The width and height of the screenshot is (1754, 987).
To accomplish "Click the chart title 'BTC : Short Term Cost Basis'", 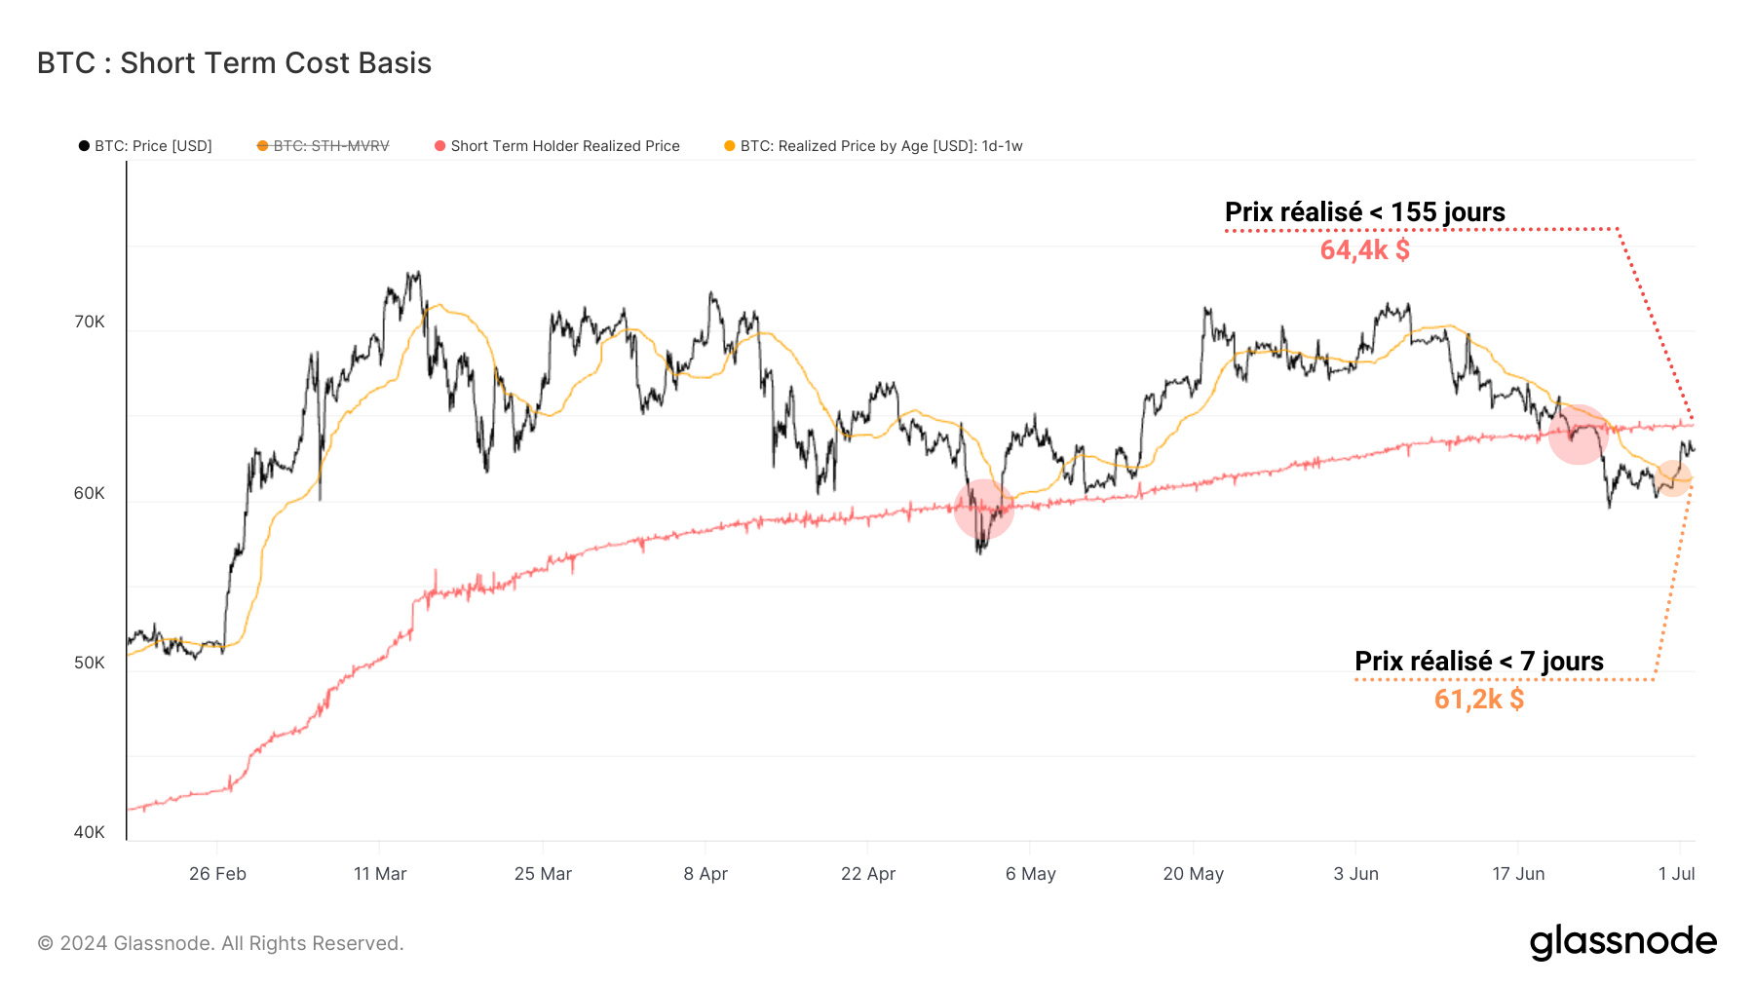I will 234,63.
